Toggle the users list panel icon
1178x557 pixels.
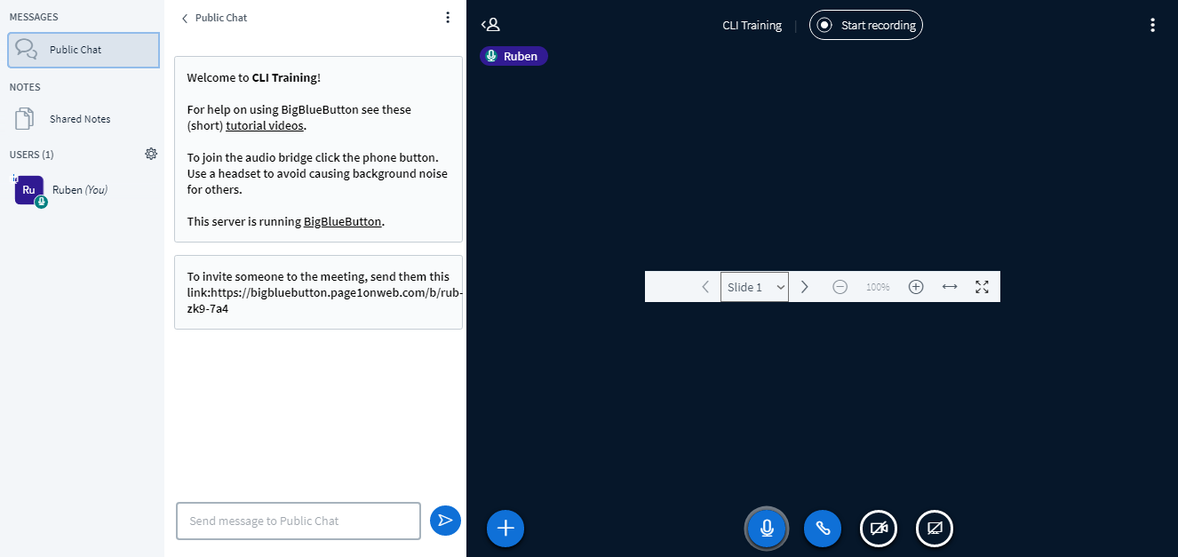click(490, 25)
